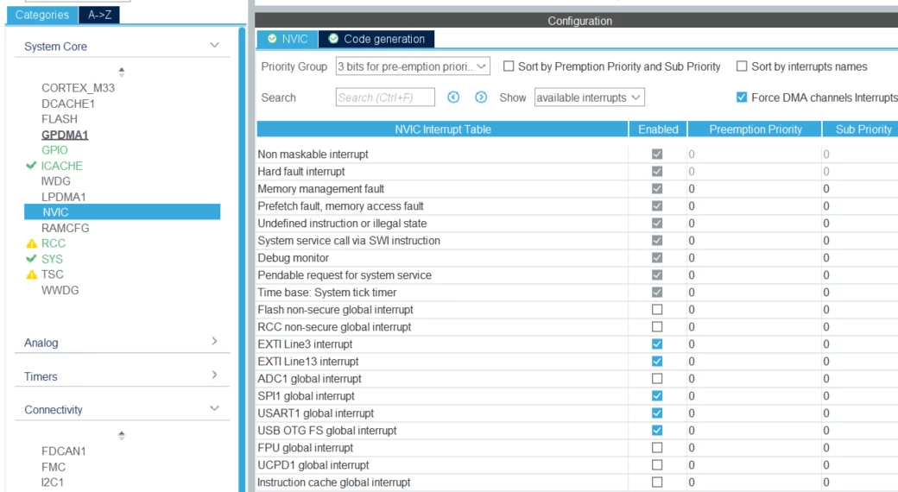Screen dimensions: 898x492
Task: Disable EXTI Line13 interrupt checkbox
Action: click(657, 361)
